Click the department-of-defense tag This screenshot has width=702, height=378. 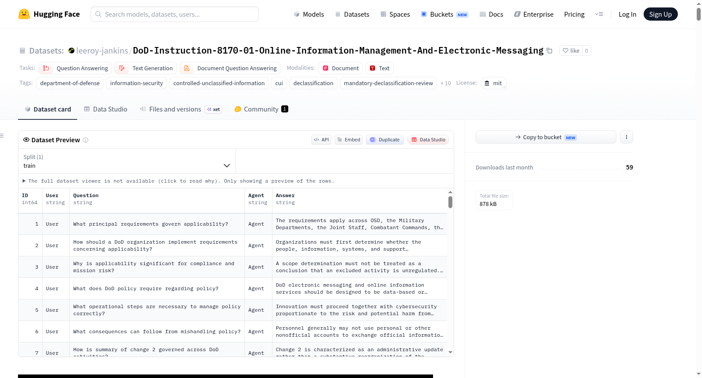pyautogui.click(x=70, y=83)
